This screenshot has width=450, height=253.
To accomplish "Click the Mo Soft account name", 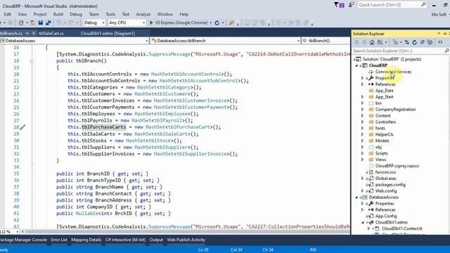I will coord(439,14).
